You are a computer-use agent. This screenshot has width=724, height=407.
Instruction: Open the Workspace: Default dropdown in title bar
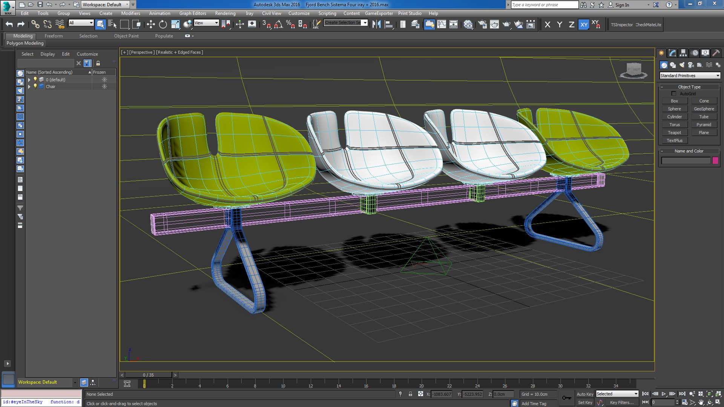point(105,5)
